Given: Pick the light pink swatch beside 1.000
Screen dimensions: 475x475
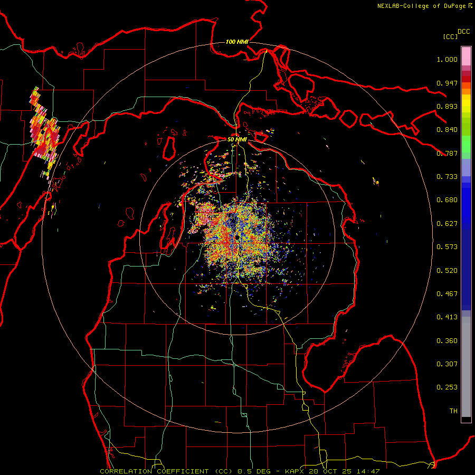Looking at the screenshot, I should click(466, 56).
